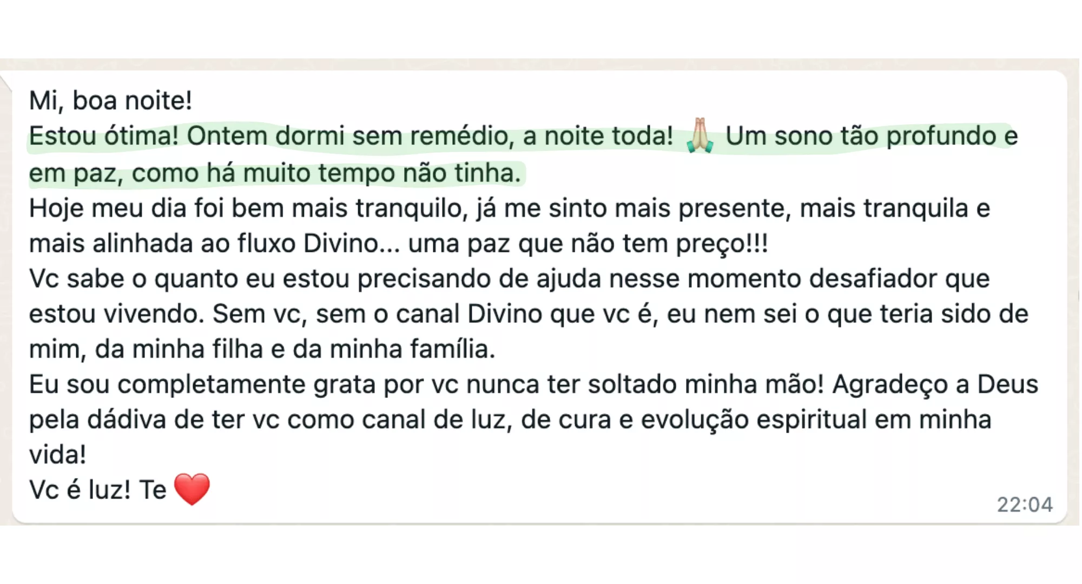Click the phrase "evolução espiritual"
Screen dimensions: 1082x584
coord(754,420)
